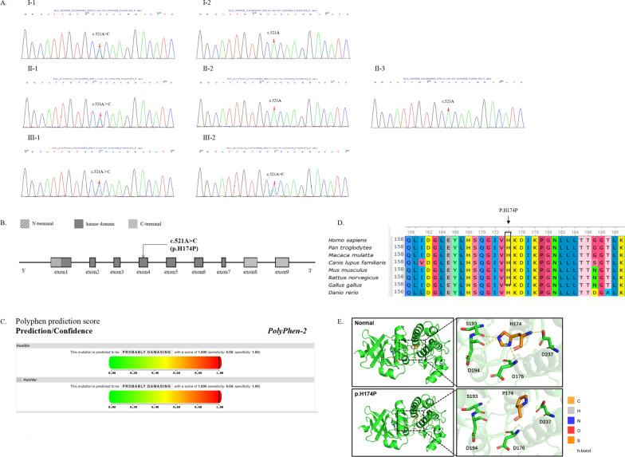Screen dimensions: 625x457
Task: Click the h-bond legend entry
Action: 580,451
